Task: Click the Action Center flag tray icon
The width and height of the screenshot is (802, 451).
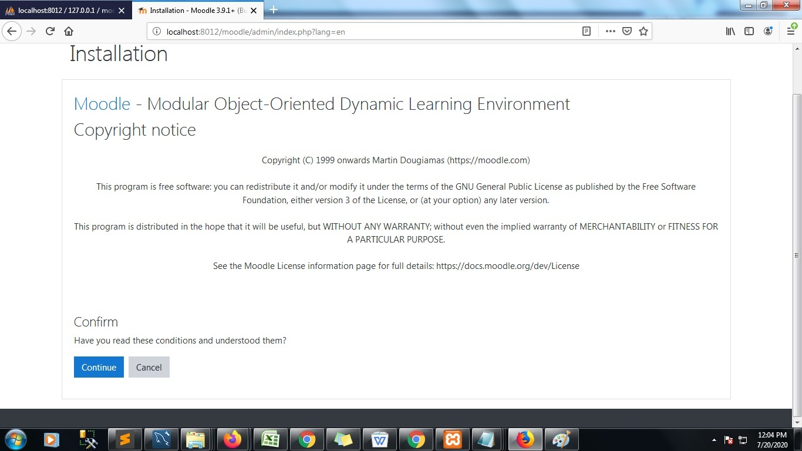Action: 729,440
